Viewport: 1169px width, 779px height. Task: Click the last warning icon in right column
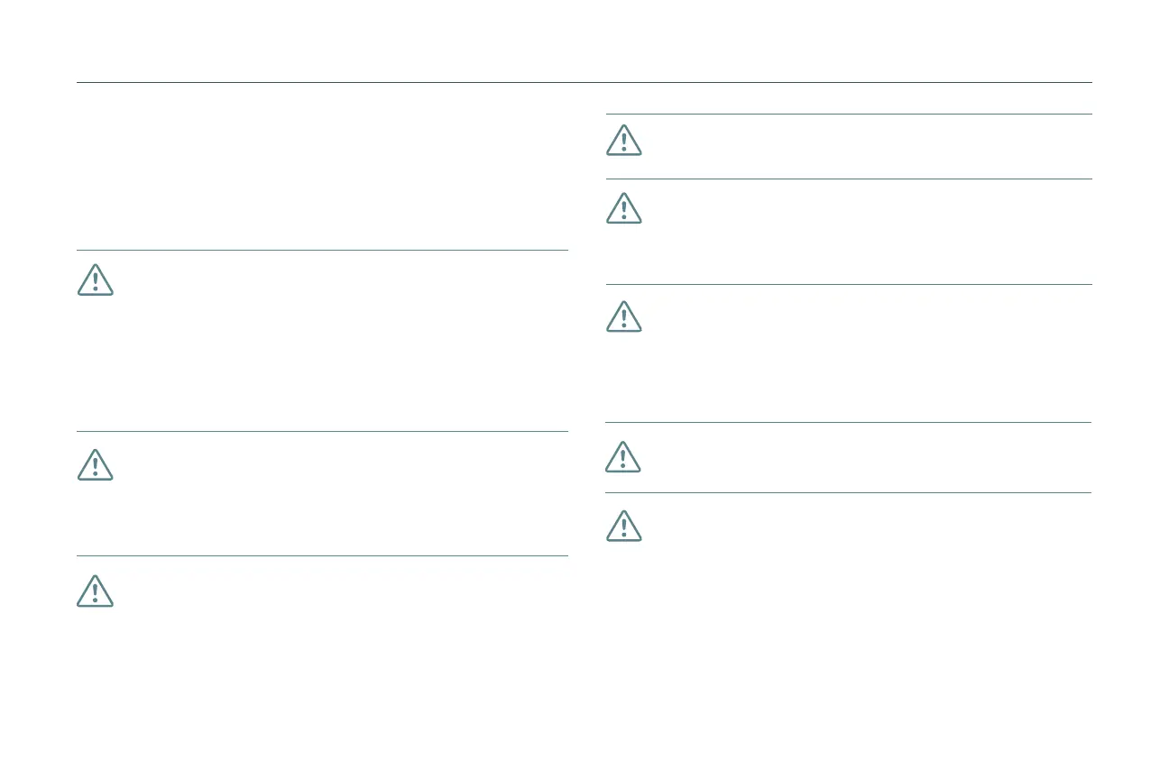point(623,526)
